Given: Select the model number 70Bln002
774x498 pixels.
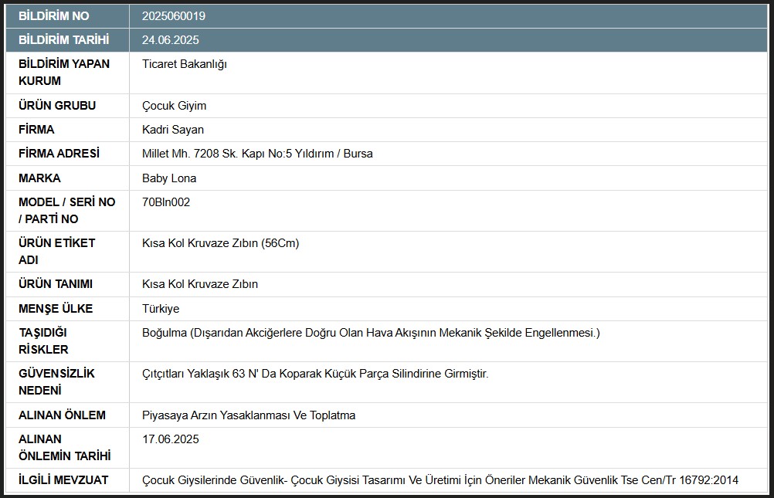Looking at the screenshot, I should coord(166,202).
